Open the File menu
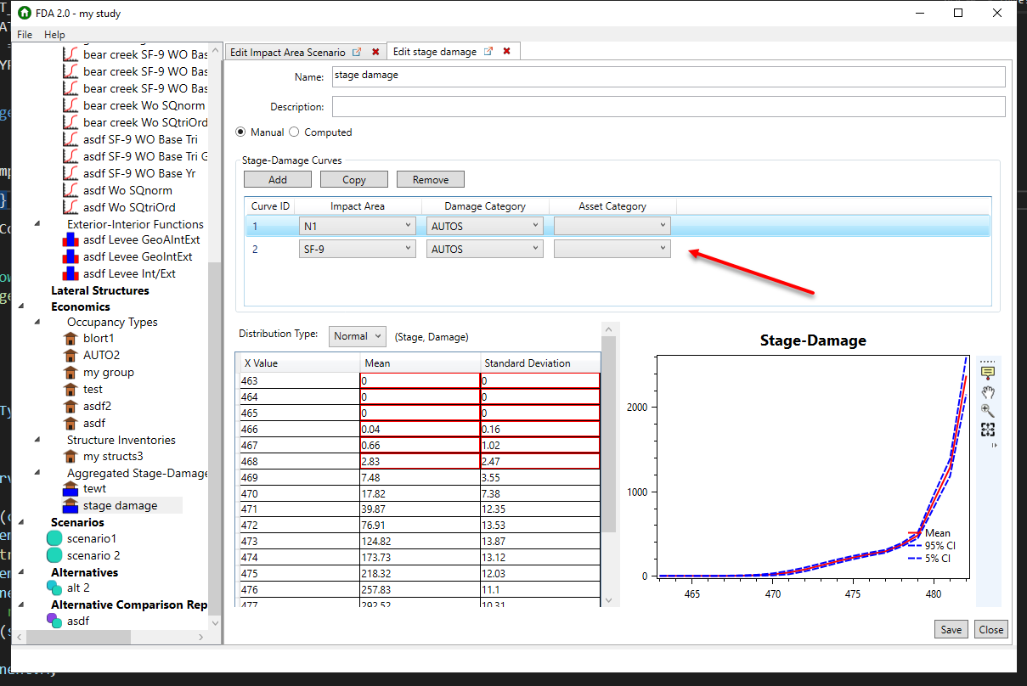 click(24, 35)
